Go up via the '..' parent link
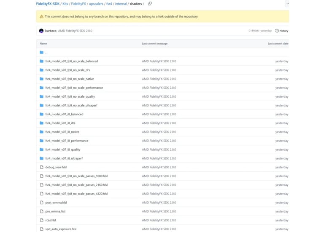324x232 pixels. click(x=46, y=52)
